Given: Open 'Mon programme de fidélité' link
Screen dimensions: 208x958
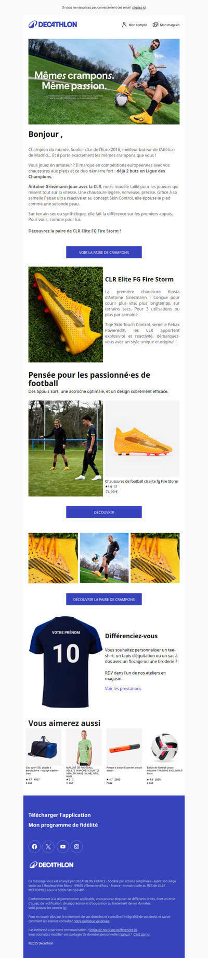Looking at the screenshot, I should click(63, 825).
